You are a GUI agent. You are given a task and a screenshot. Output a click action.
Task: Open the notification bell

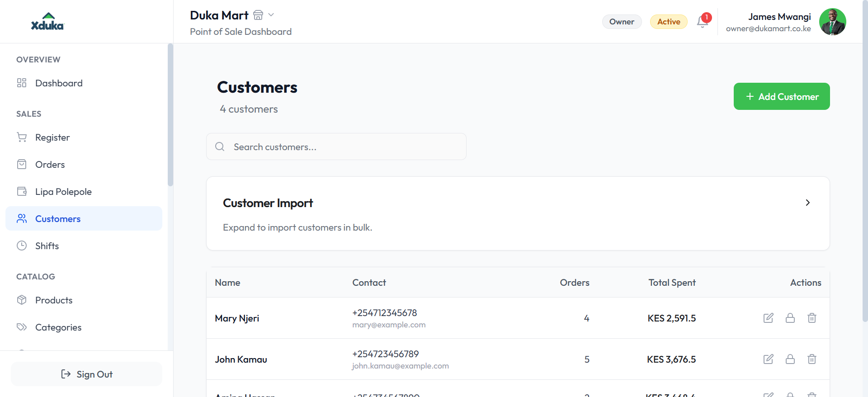click(703, 21)
